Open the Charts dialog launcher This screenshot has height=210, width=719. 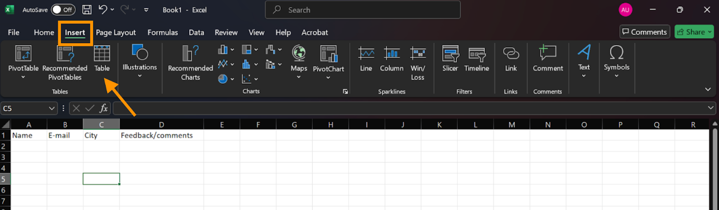point(345,91)
